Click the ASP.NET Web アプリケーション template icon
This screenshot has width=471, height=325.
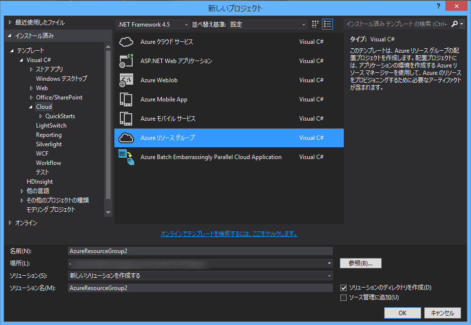click(126, 61)
